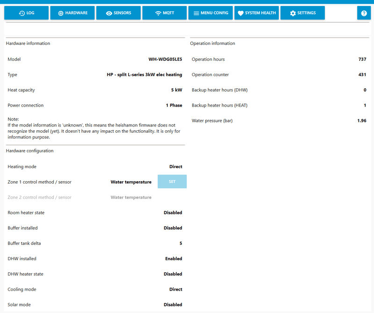Click the Backup heater hours (HEAT) label

tap(220, 105)
